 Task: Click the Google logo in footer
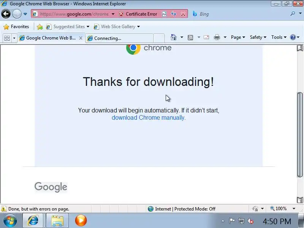[51, 187]
